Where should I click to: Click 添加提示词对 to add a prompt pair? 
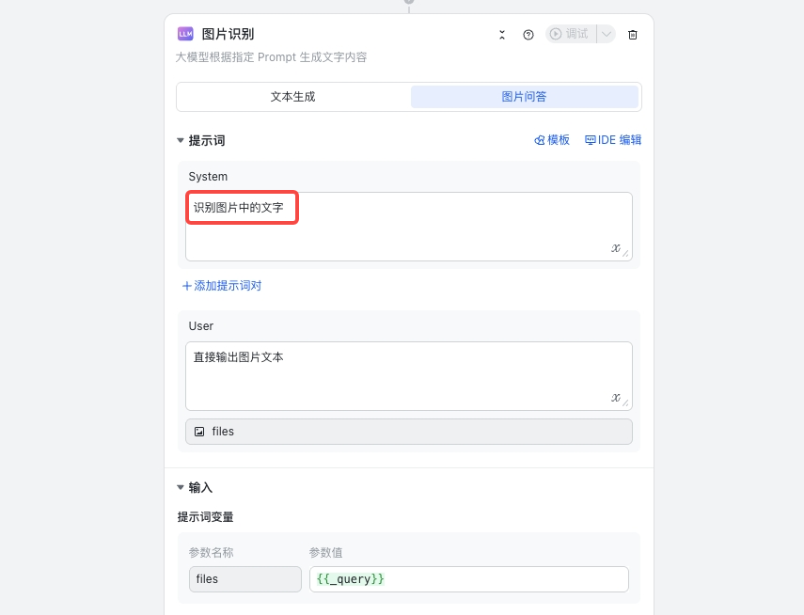tap(222, 286)
